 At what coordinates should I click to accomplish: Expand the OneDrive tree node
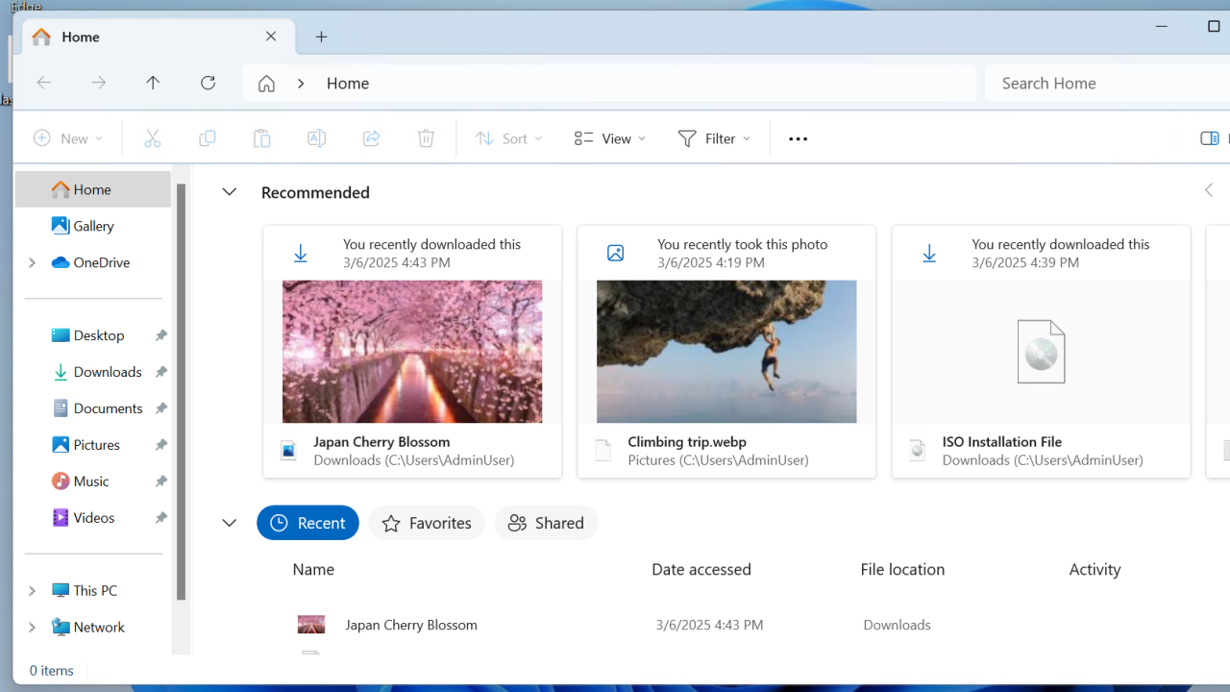(x=32, y=262)
